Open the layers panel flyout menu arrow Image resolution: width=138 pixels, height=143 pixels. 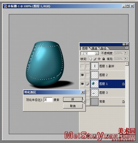coord(127,48)
